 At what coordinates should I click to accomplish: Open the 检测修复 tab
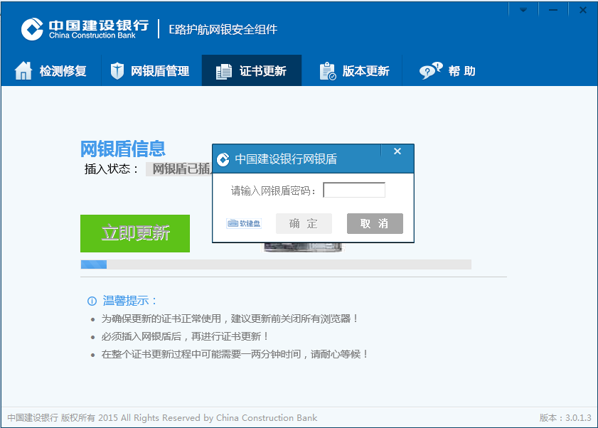[51, 70]
